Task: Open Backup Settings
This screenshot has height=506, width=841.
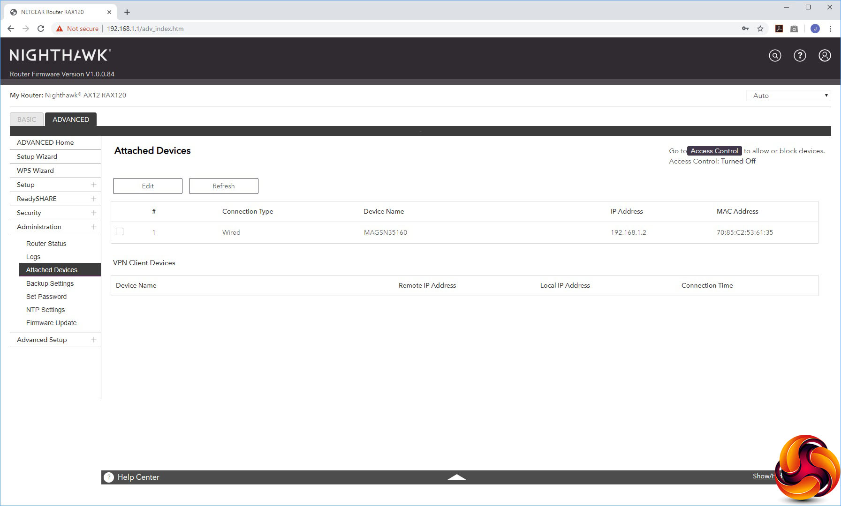Action: [50, 283]
